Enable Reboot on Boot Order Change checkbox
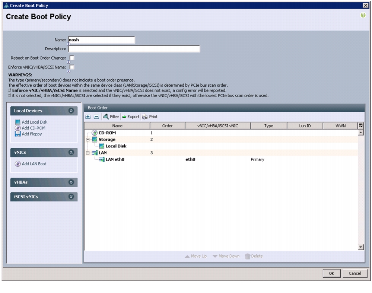The image size is (372, 293). click(71, 58)
